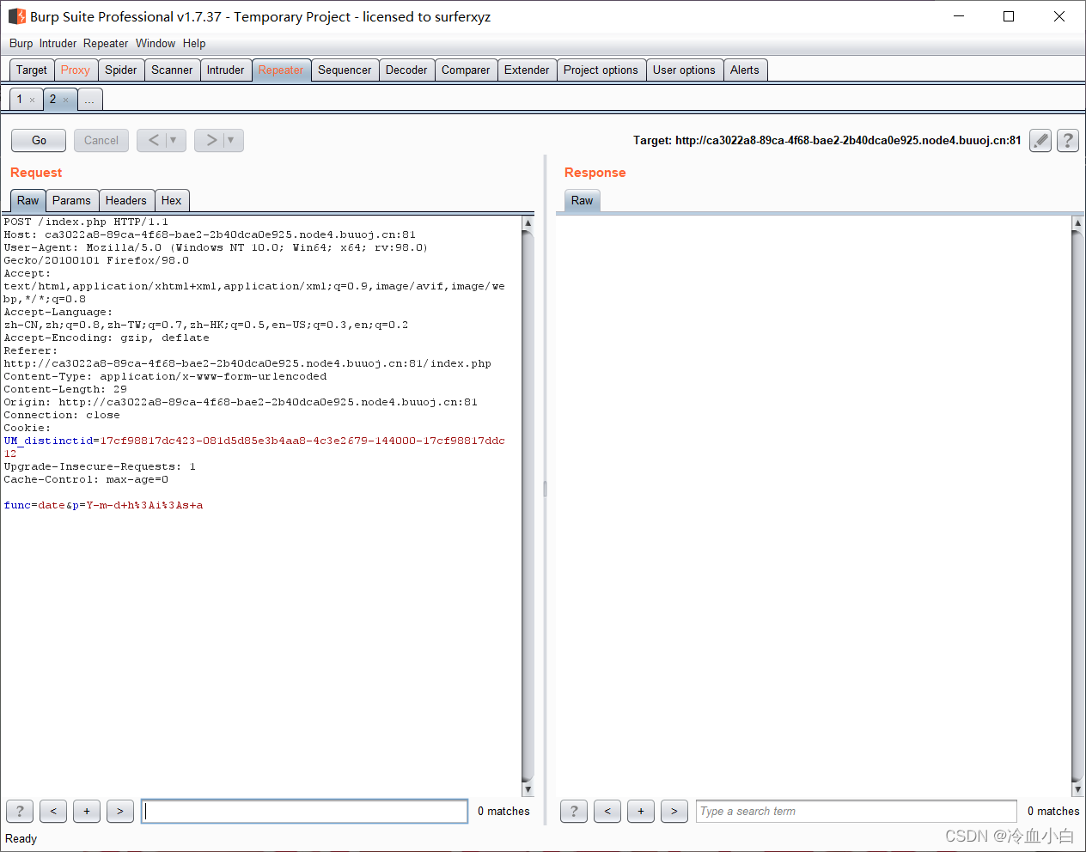The width and height of the screenshot is (1086, 852).
Task: Click request pane scrollbar up arrow
Action: [528, 223]
